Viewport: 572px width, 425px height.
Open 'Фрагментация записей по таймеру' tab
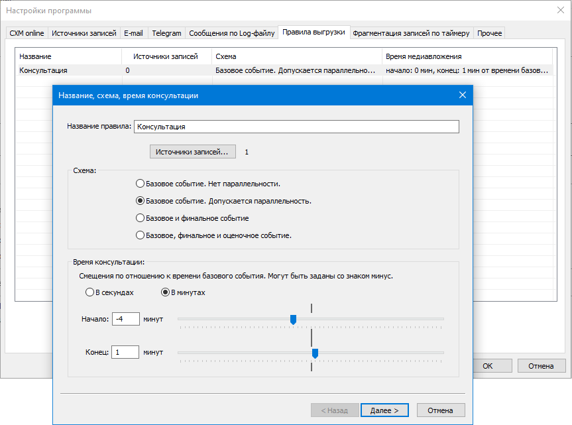tap(411, 33)
